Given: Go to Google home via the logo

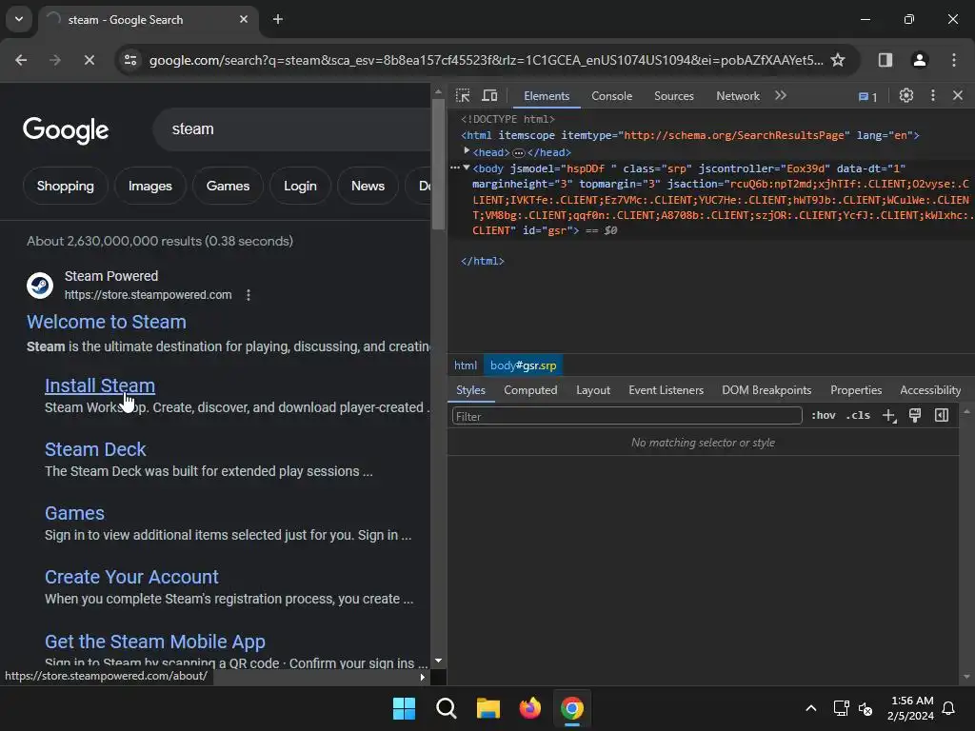Looking at the screenshot, I should click(x=66, y=129).
